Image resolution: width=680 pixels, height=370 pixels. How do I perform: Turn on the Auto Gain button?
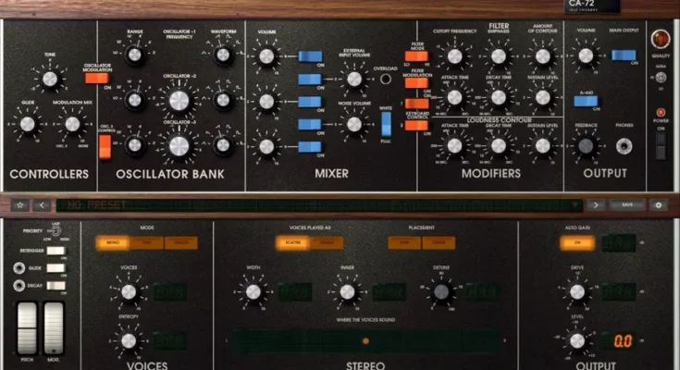click(577, 243)
